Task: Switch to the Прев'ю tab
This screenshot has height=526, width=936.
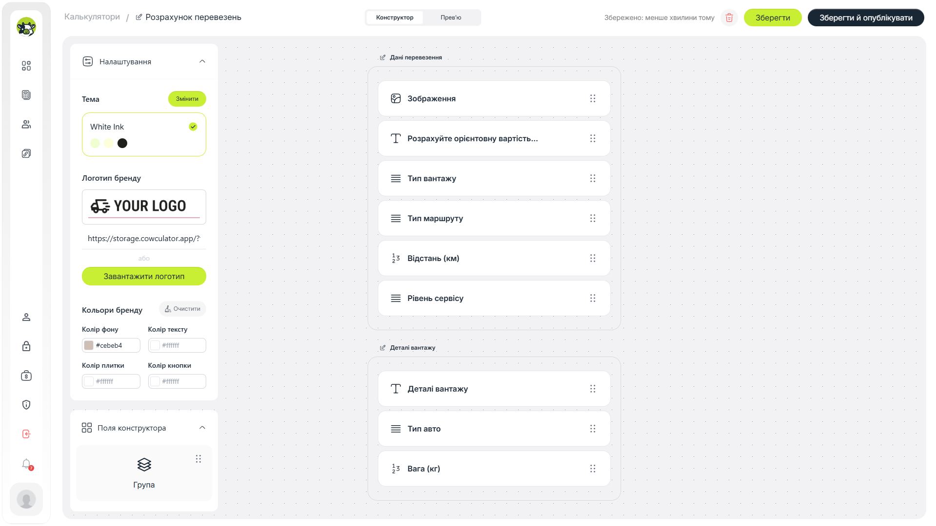Action: tap(451, 18)
